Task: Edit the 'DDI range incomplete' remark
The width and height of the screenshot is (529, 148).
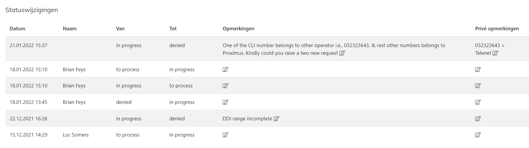Action: [x=276, y=119]
